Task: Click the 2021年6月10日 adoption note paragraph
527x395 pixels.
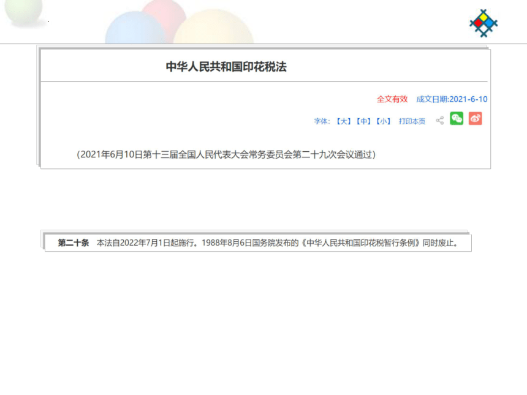Action: [x=226, y=154]
